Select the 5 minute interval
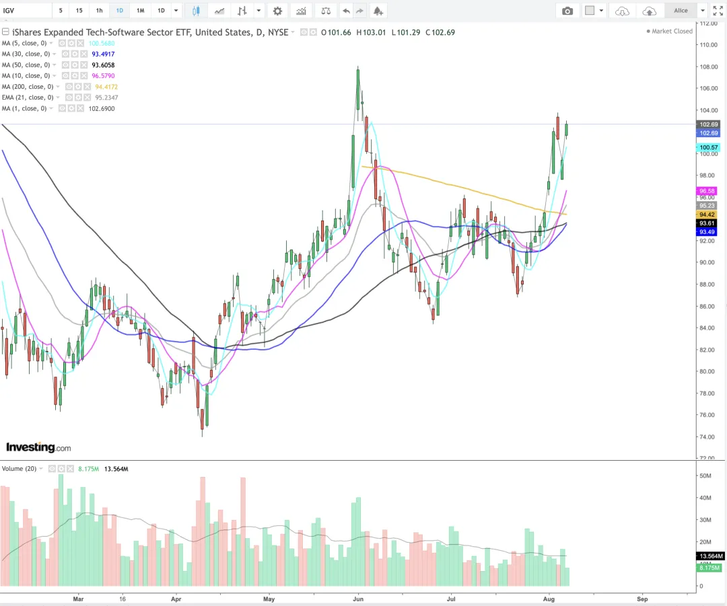The height and width of the screenshot is (606, 727). tap(61, 11)
